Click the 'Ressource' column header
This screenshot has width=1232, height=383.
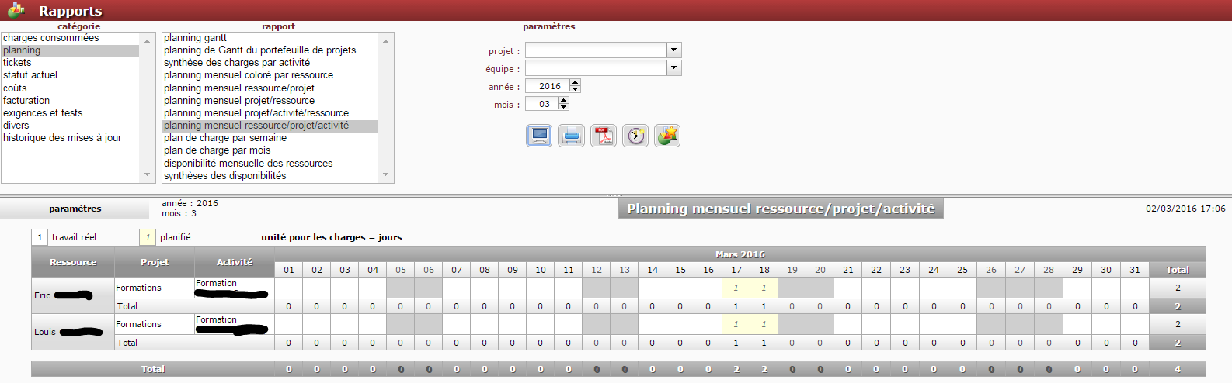73,262
